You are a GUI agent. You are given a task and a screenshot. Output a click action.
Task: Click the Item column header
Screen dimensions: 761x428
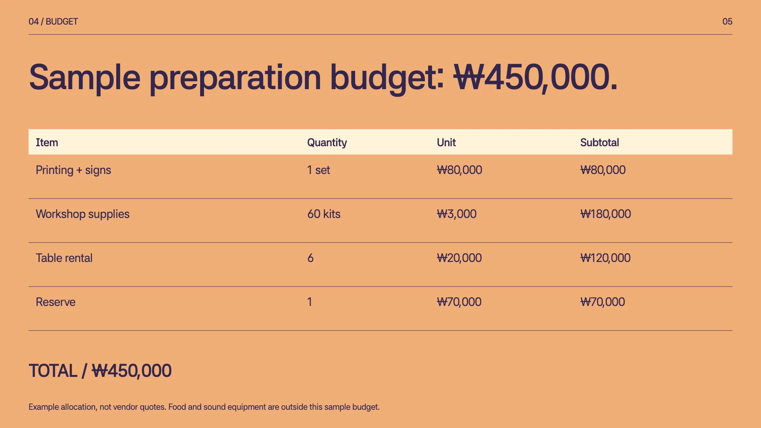pos(47,142)
